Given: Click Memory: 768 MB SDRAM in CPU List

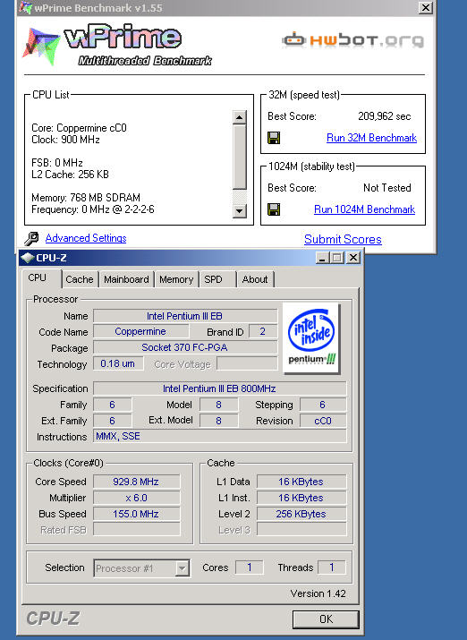Looking at the screenshot, I should click(86, 198).
